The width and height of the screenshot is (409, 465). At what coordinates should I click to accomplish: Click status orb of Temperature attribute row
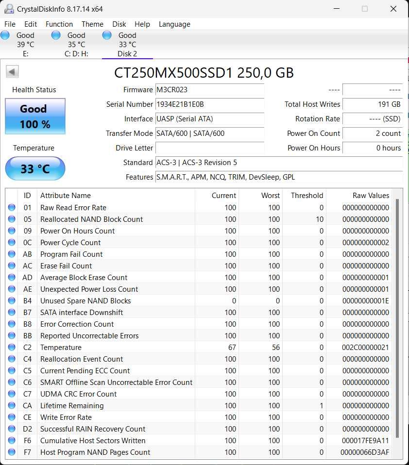click(x=12, y=347)
